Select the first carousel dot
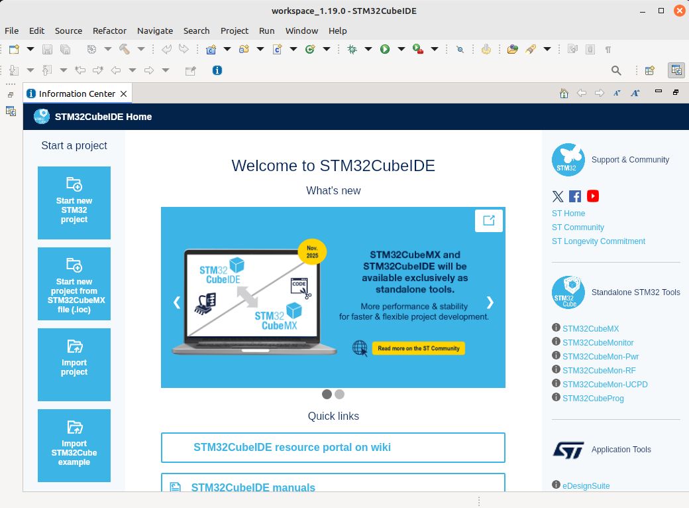 pyautogui.click(x=327, y=394)
